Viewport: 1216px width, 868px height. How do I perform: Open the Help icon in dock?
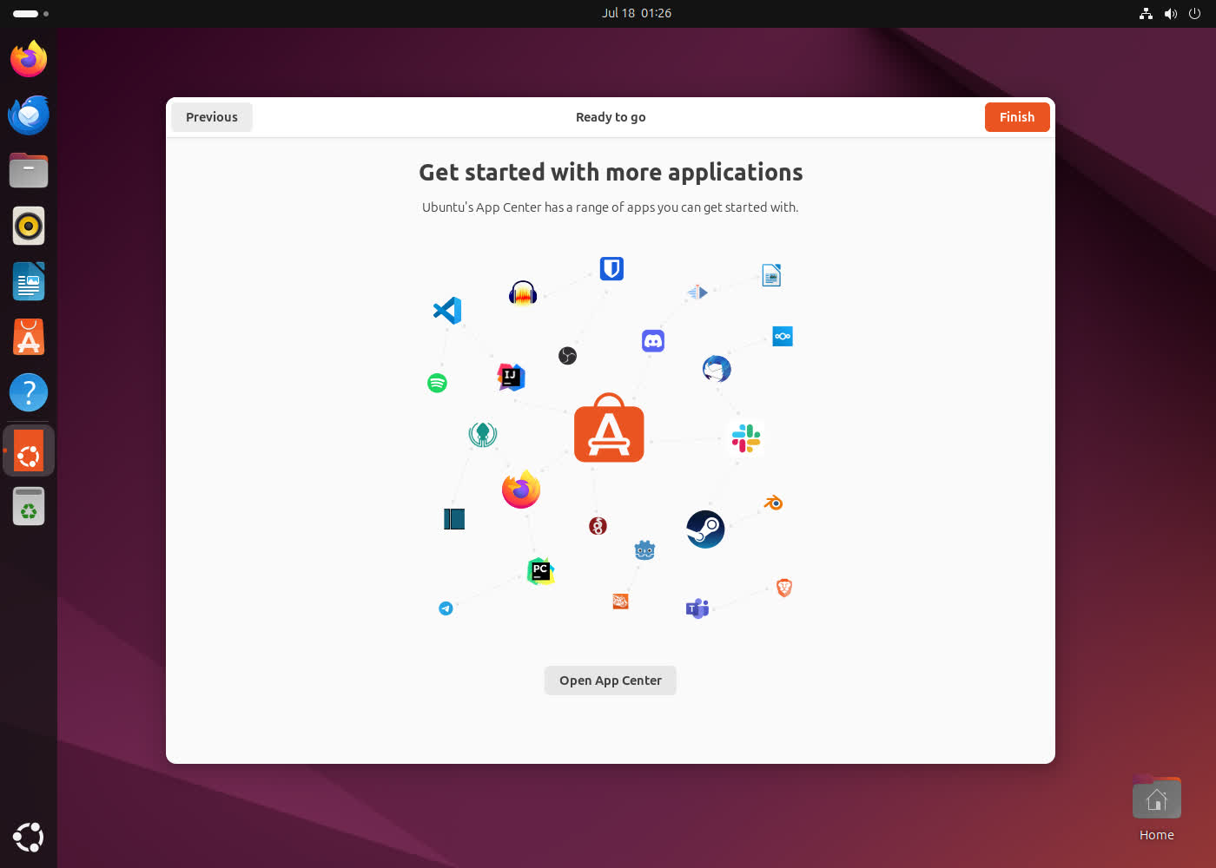coord(29,392)
